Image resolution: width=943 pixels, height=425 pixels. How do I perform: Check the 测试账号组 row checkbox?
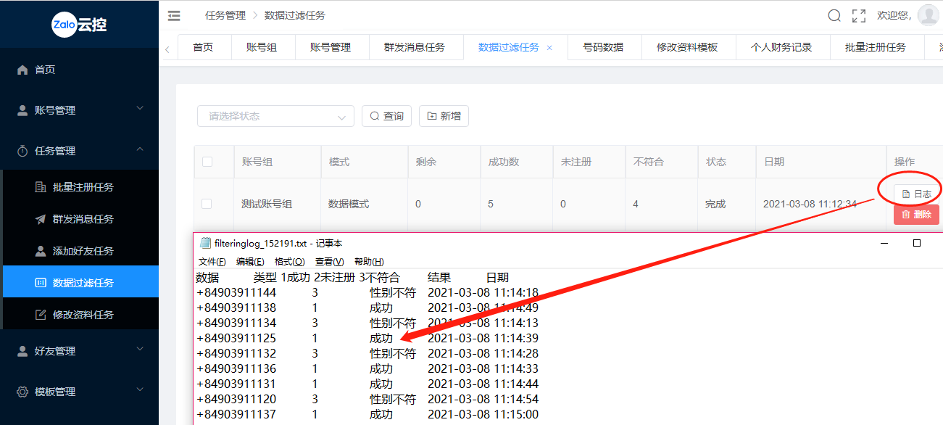coord(207,204)
